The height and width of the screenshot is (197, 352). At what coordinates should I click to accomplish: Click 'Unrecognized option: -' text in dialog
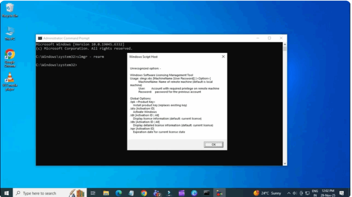[145, 69]
